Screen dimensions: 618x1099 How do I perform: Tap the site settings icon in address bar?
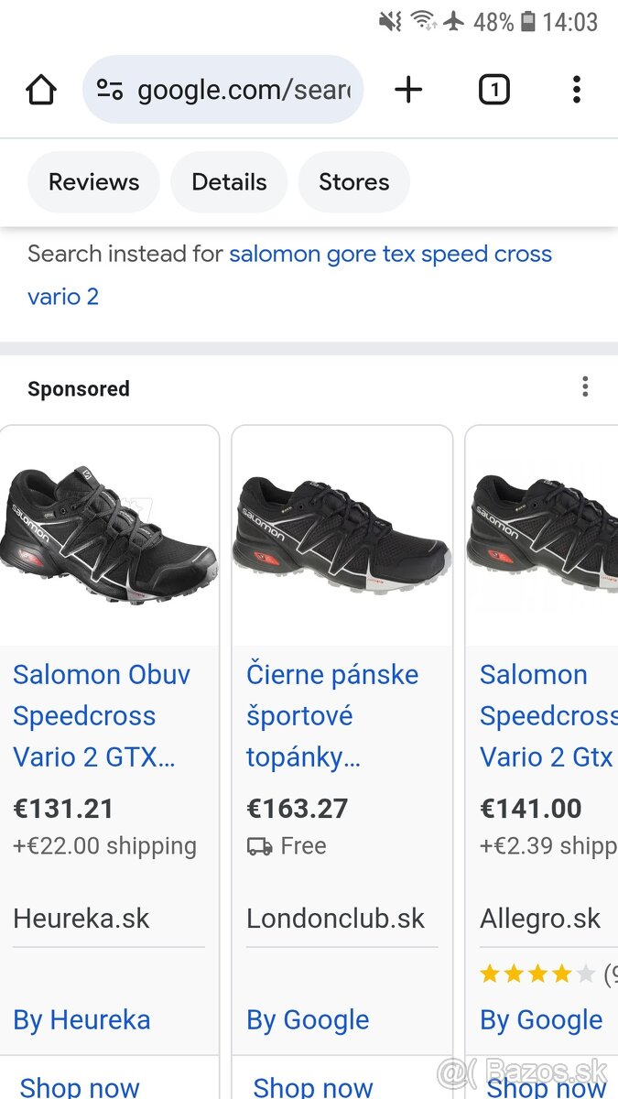coord(110,89)
